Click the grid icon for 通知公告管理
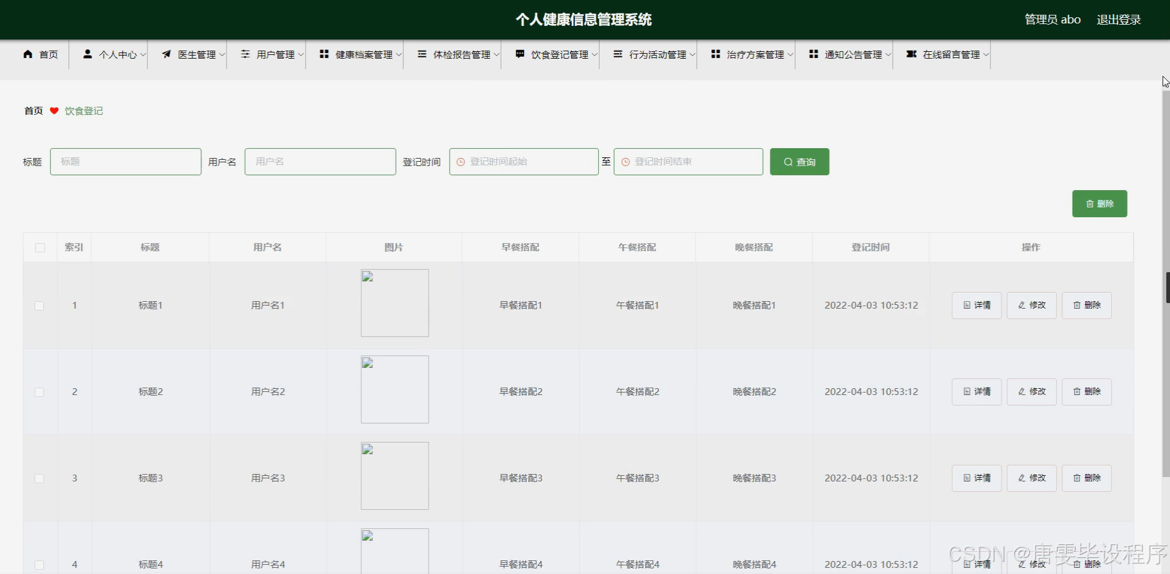This screenshot has height=574, width=1170. coord(814,54)
